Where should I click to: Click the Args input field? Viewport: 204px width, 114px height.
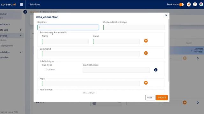coord(91,84)
